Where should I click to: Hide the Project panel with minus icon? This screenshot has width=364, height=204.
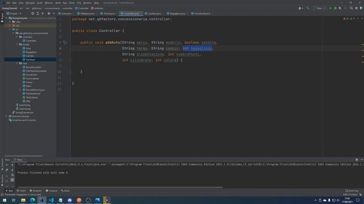[54, 14]
